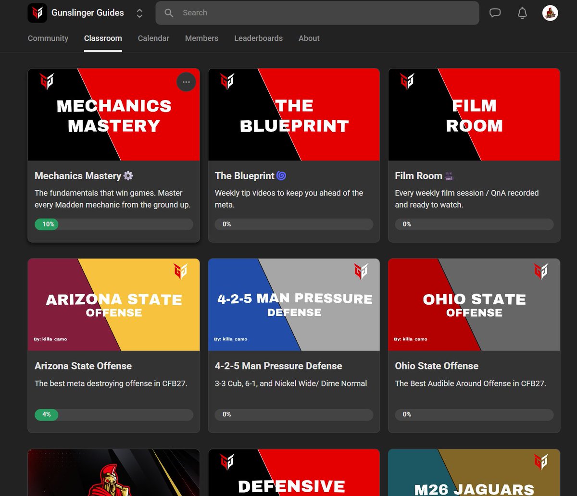577x496 pixels.
Task: View the Leaderboards tab
Action: (258, 38)
